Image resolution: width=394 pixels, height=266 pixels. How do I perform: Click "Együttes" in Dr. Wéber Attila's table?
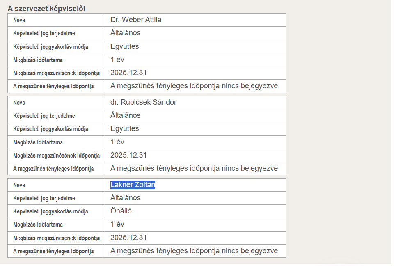point(125,46)
